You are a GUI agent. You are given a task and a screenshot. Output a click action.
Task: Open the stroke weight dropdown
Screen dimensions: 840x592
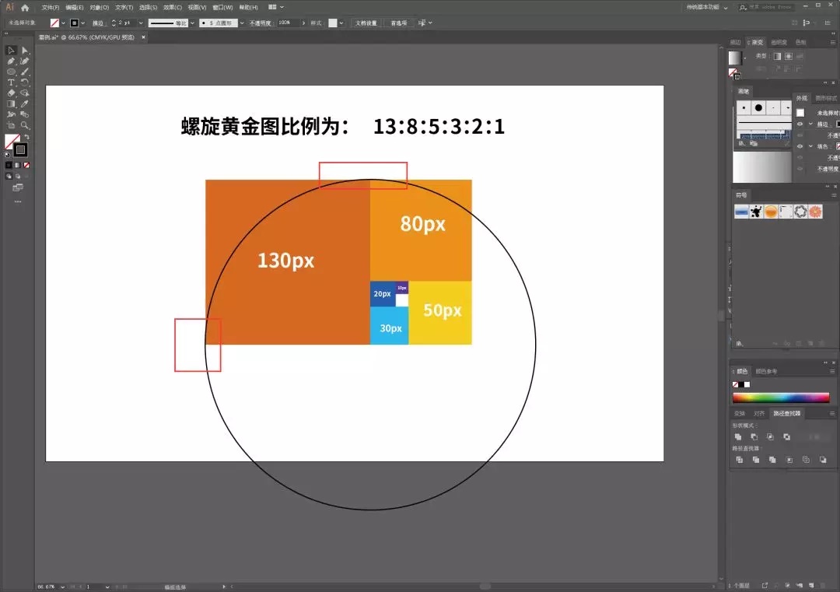141,23
